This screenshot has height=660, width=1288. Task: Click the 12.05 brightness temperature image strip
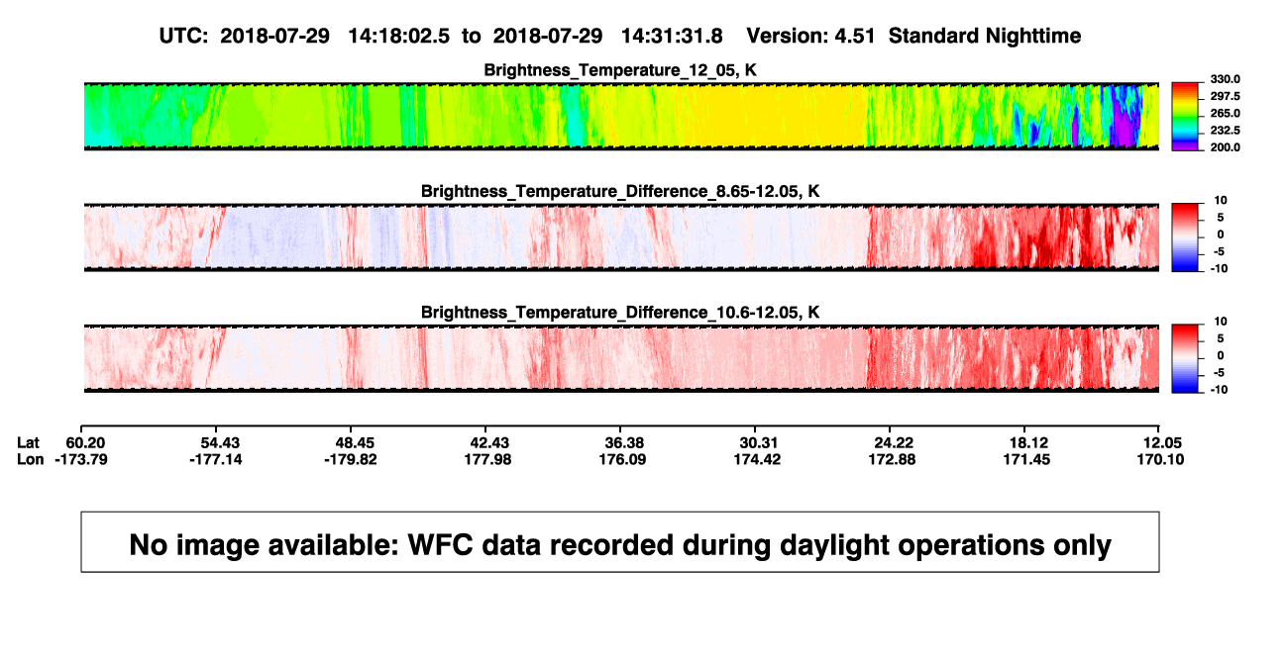click(621, 116)
